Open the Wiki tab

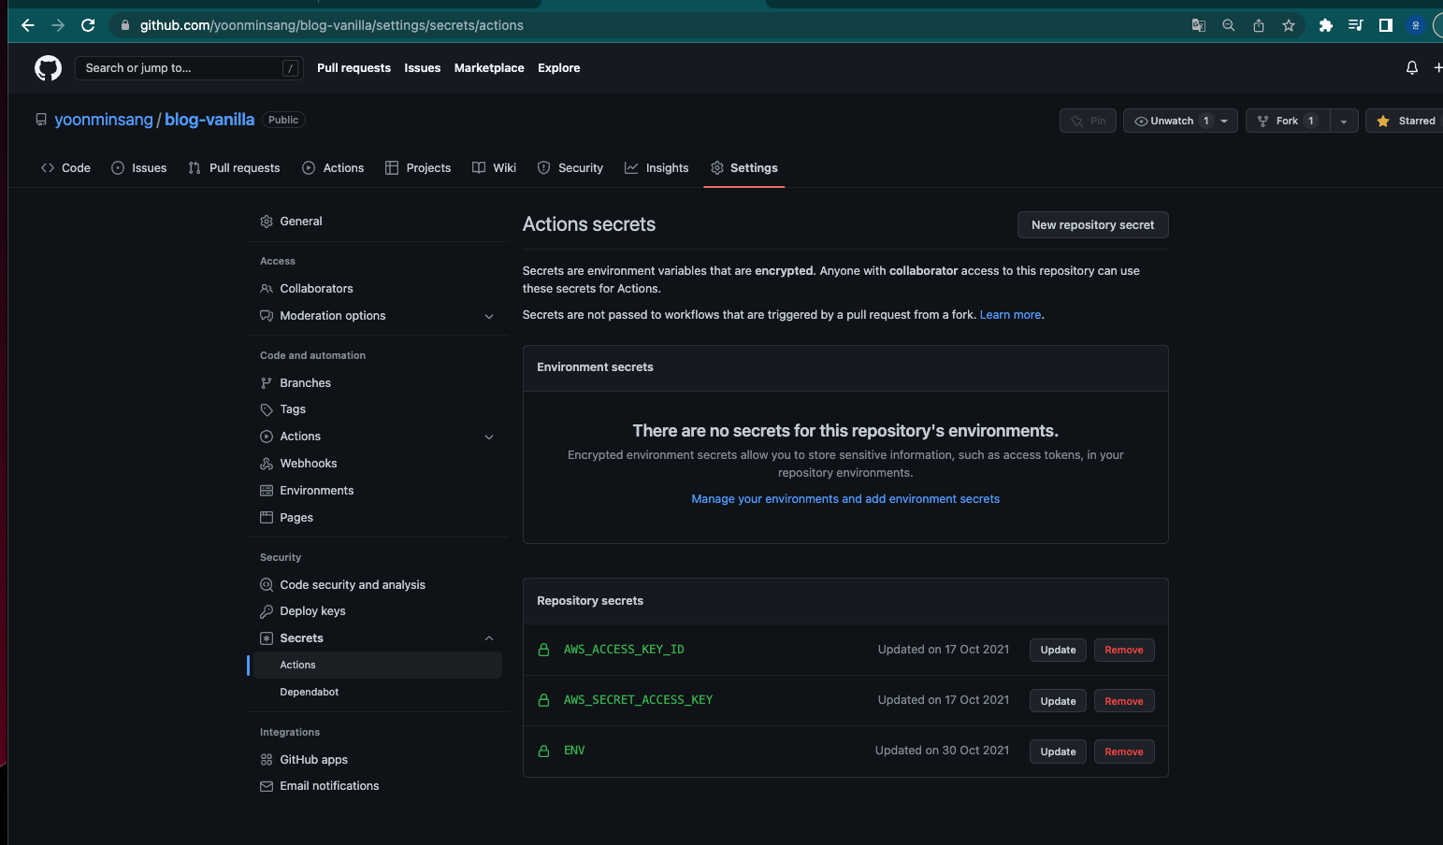tap(494, 168)
